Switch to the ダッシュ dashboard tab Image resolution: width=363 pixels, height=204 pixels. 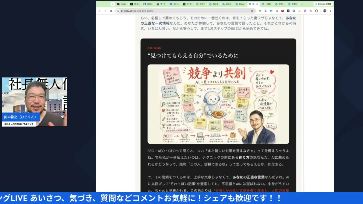(162, 4)
